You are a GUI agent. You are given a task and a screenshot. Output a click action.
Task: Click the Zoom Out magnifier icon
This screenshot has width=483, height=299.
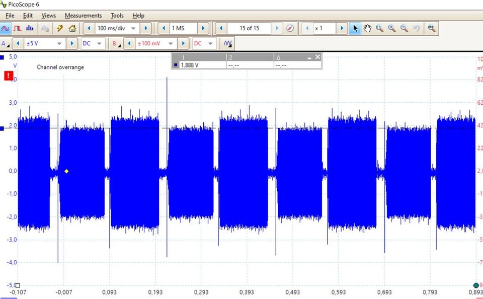(x=404, y=28)
